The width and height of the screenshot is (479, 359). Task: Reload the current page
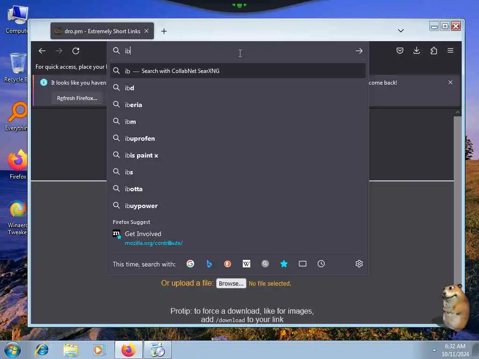click(76, 50)
